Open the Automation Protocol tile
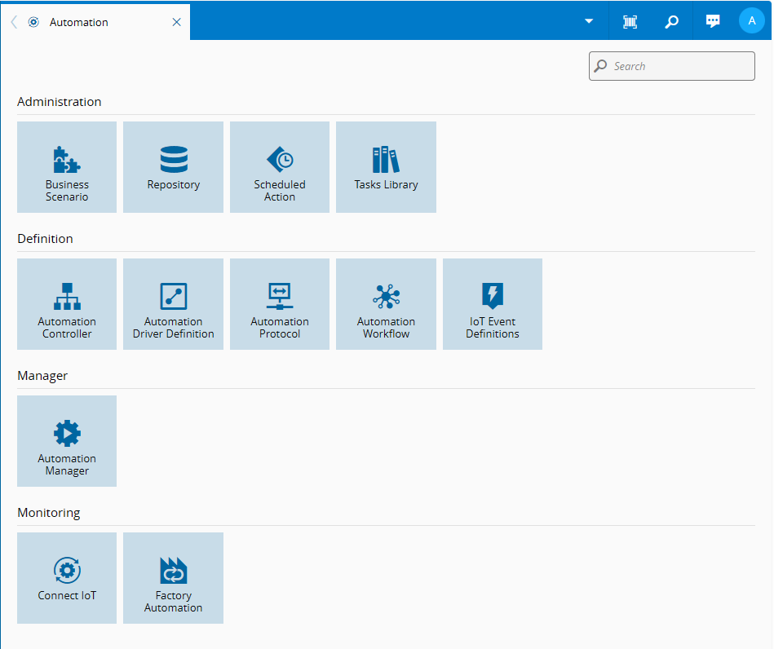This screenshot has height=649, width=774. point(280,304)
